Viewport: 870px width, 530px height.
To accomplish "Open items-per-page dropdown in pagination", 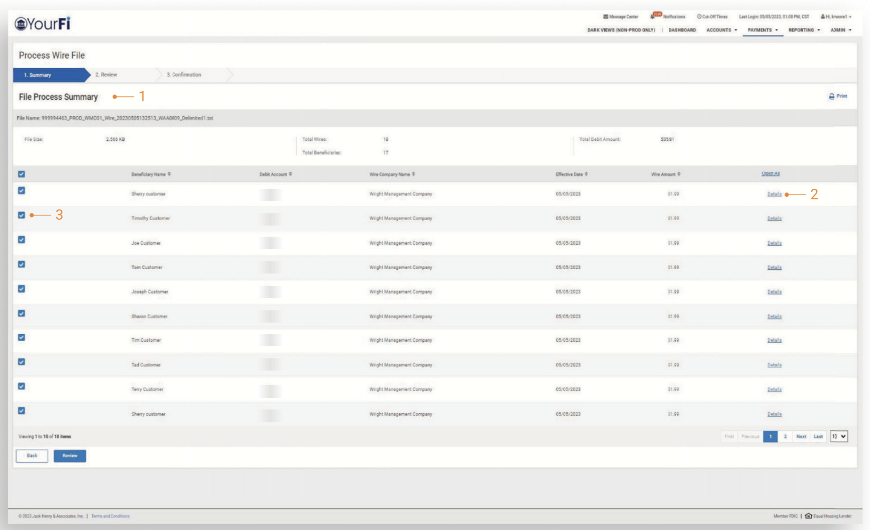I will point(839,436).
